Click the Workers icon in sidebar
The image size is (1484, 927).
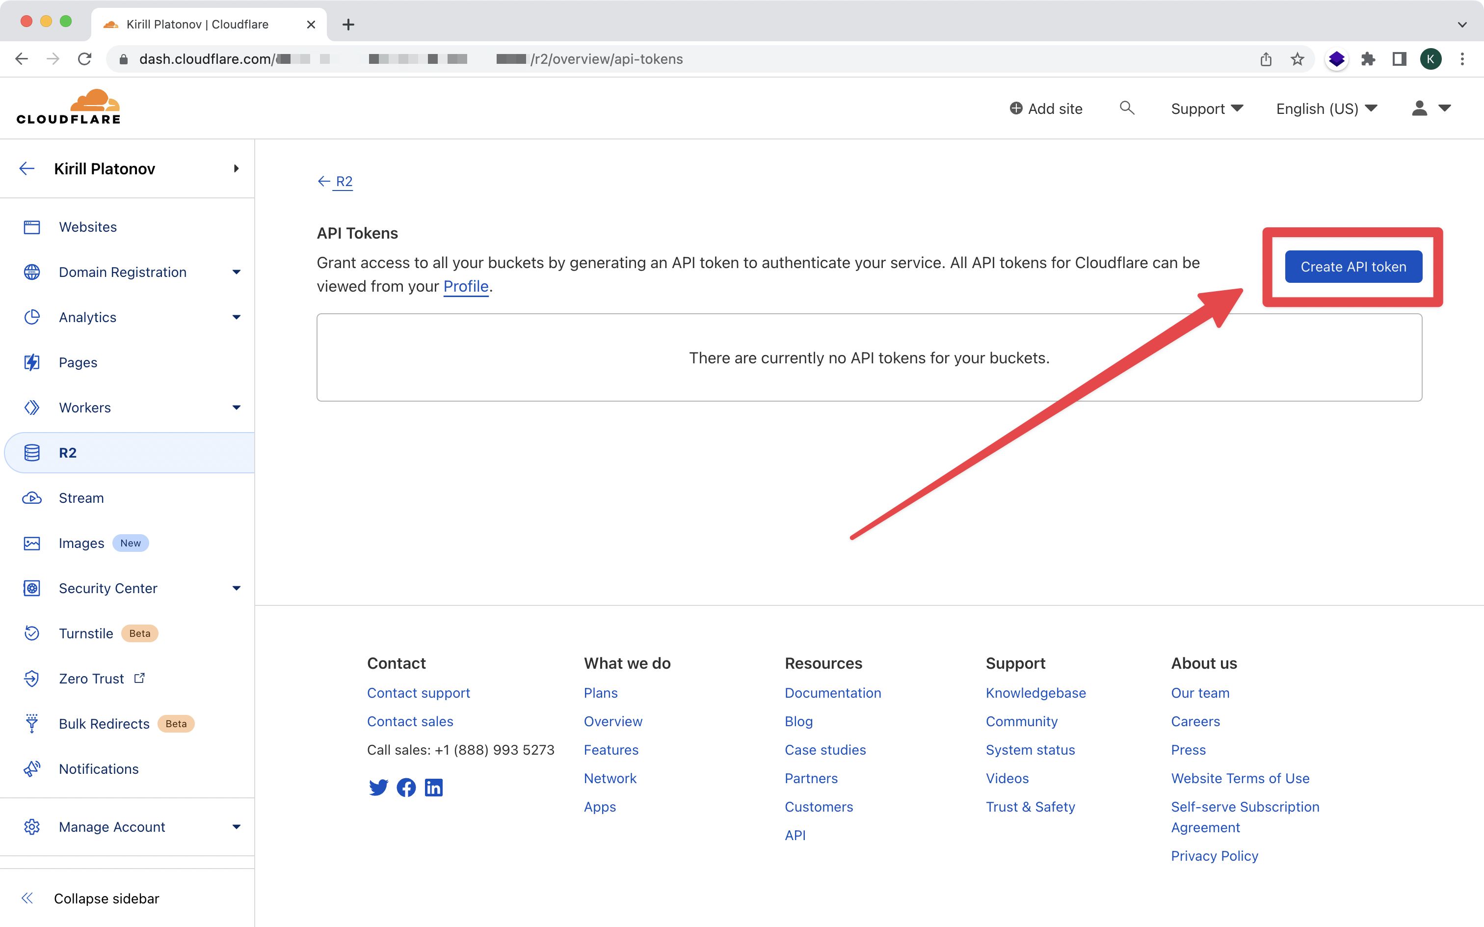(x=32, y=407)
